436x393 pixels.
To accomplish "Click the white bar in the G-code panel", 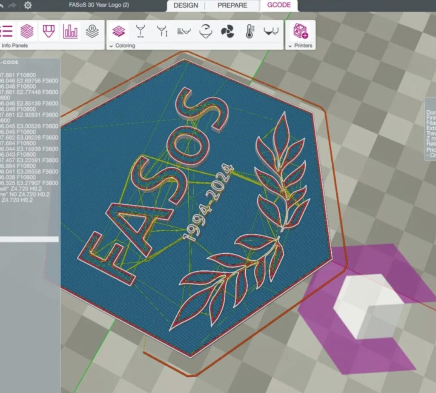I will point(29,239).
